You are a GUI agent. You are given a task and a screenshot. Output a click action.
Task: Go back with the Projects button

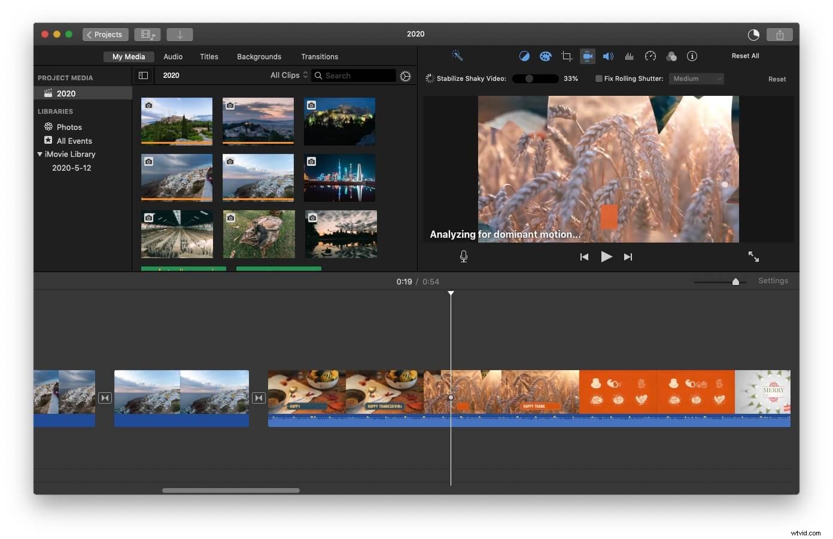(105, 34)
